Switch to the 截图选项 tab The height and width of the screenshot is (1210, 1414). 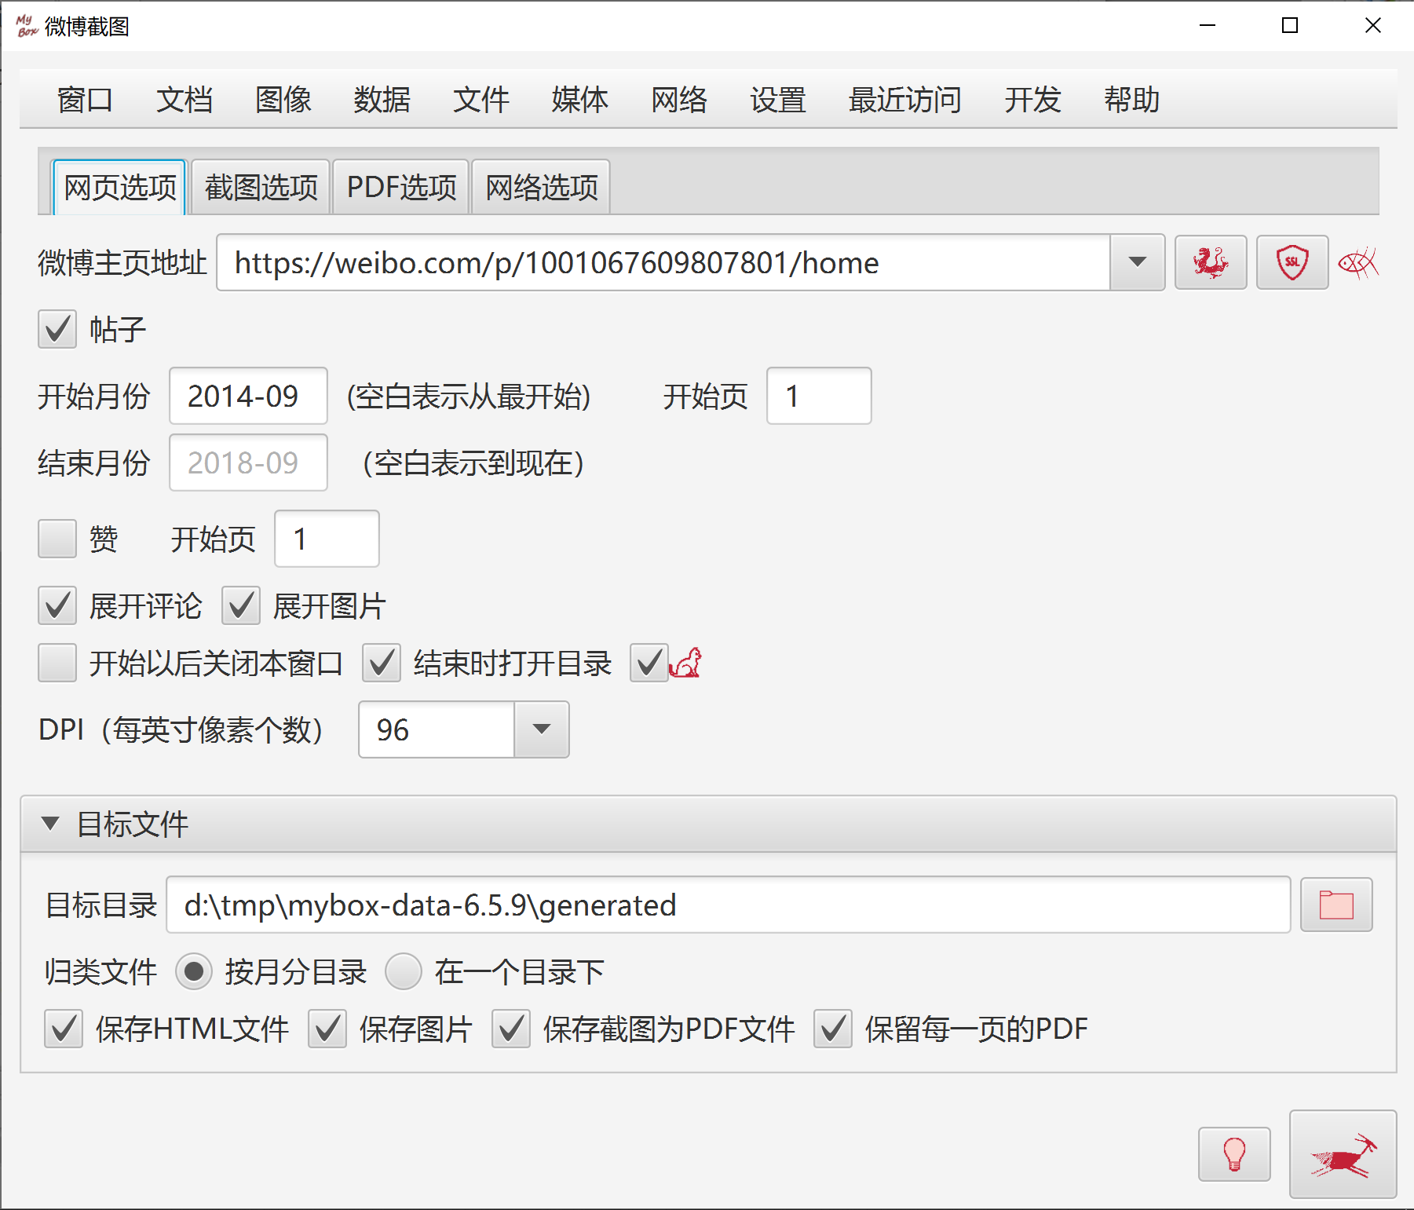(261, 187)
